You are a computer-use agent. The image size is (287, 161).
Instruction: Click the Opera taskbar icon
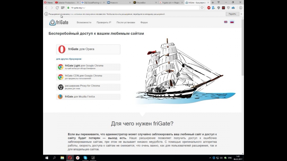70,158
